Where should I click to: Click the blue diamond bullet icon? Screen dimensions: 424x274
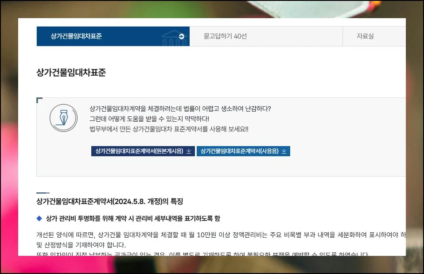click(39, 219)
